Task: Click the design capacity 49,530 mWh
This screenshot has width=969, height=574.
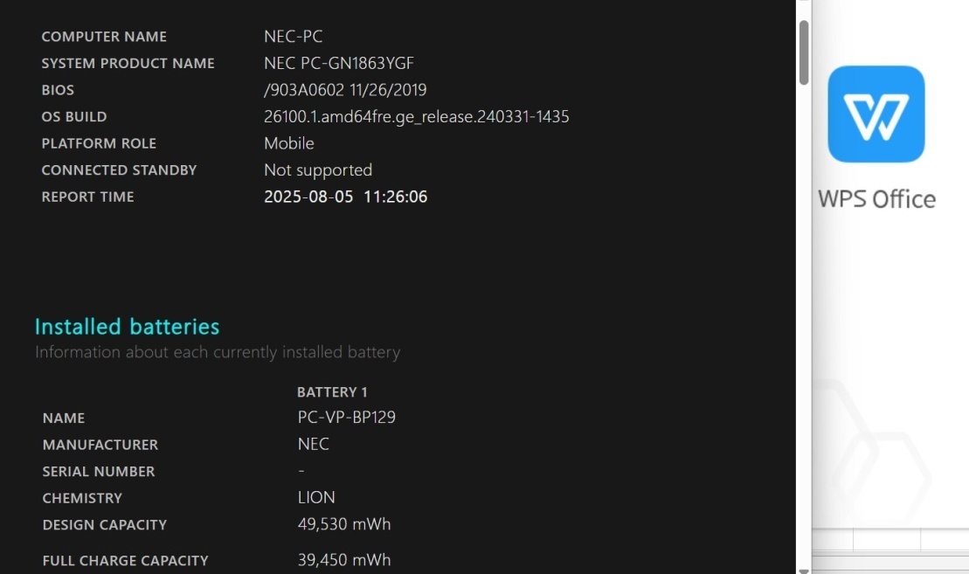Action: tap(344, 524)
